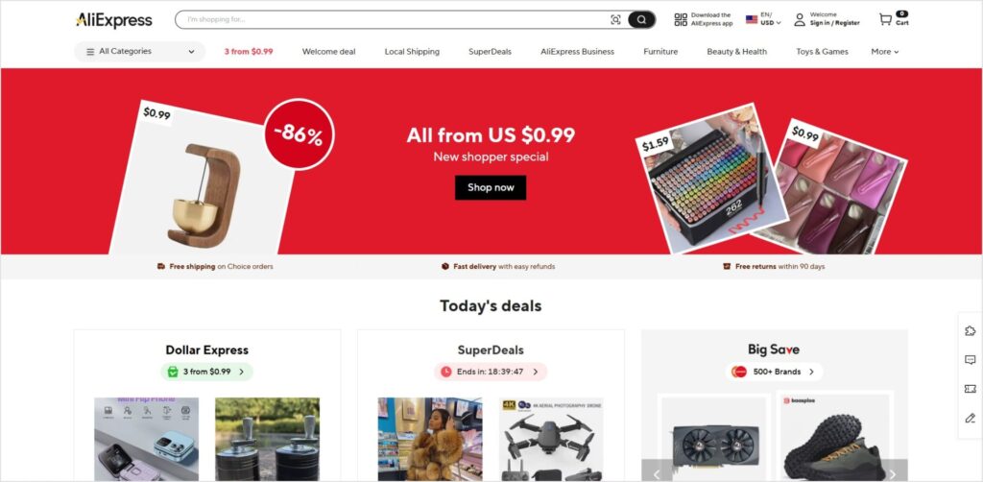Click the puzzle piece icon in right sidebar

(x=970, y=331)
